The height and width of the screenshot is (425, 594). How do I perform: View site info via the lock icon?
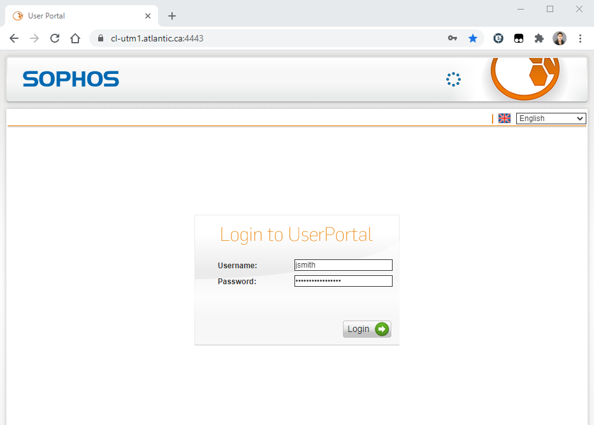[101, 38]
